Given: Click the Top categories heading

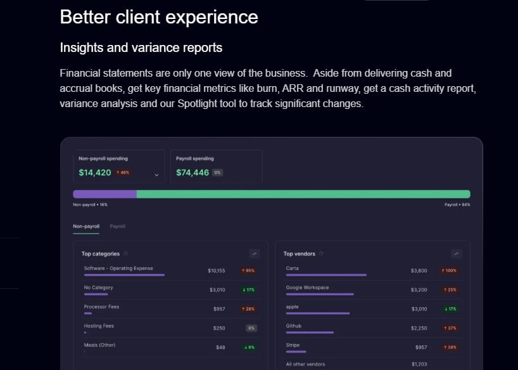Looking at the screenshot, I should (101, 254).
